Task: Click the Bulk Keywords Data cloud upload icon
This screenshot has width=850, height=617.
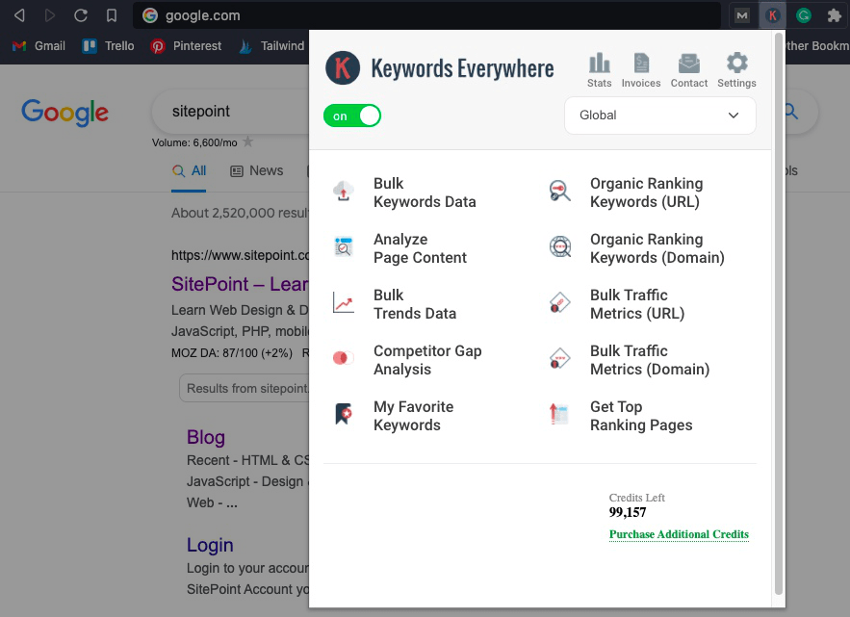Action: [x=343, y=192]
